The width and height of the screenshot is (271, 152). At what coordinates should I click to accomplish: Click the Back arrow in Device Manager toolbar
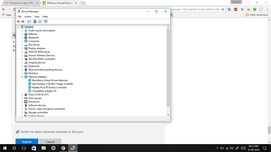[18, 22]
